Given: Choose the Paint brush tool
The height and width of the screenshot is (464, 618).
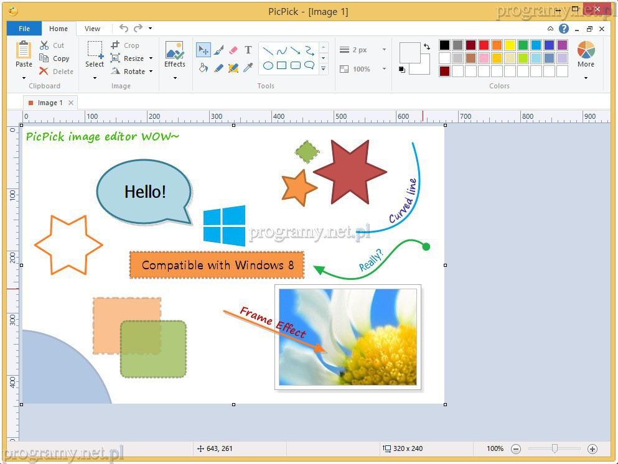Looking at the screenshot, I should [x=218, y=50].
